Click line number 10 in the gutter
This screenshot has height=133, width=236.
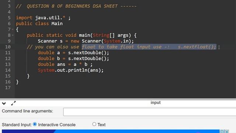point(8,47)
